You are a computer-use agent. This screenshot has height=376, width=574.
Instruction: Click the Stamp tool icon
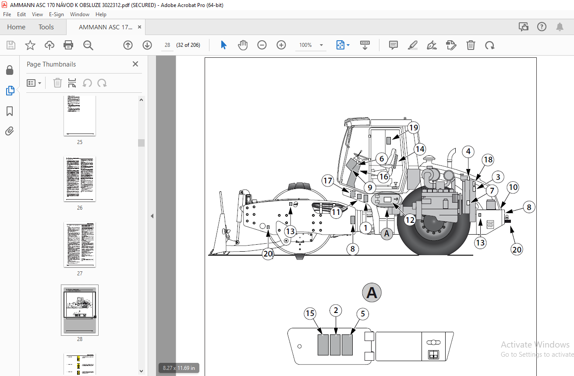451,45
